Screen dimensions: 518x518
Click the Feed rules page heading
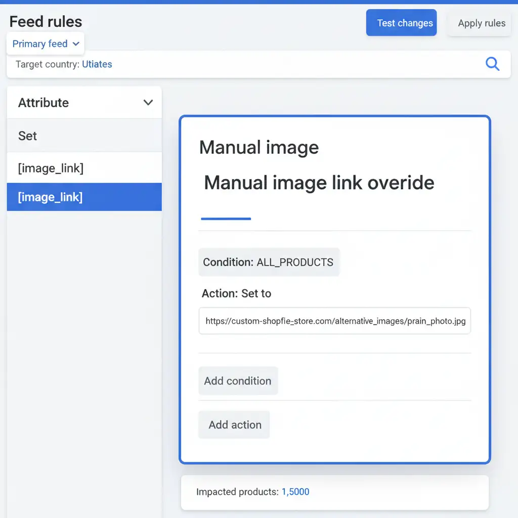click(46, 22)
